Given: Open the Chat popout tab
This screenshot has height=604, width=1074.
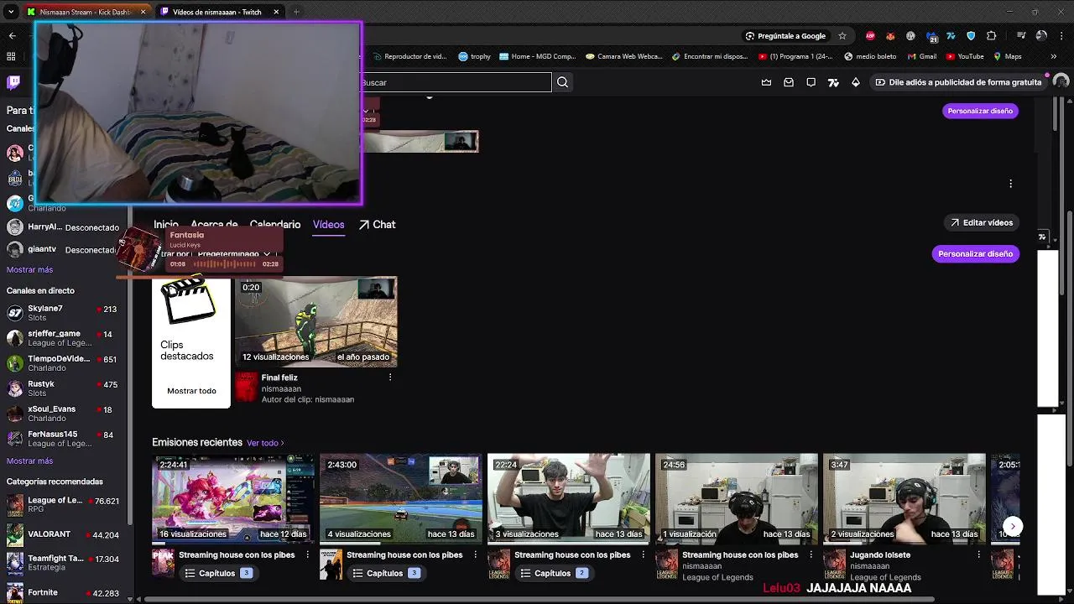Looking at the screenshot, I should click(377, 224).
